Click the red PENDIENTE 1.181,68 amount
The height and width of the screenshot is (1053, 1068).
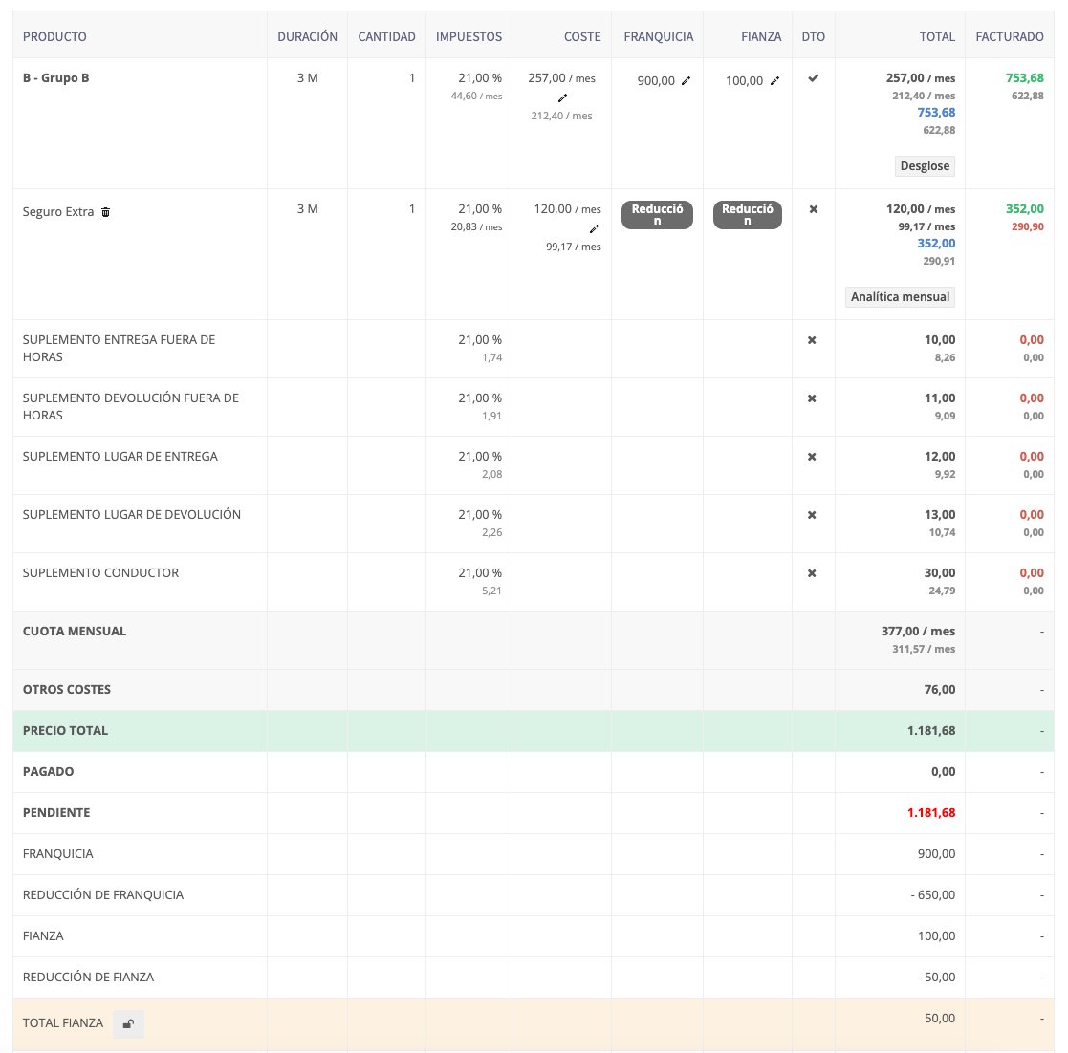click(931, 813)
